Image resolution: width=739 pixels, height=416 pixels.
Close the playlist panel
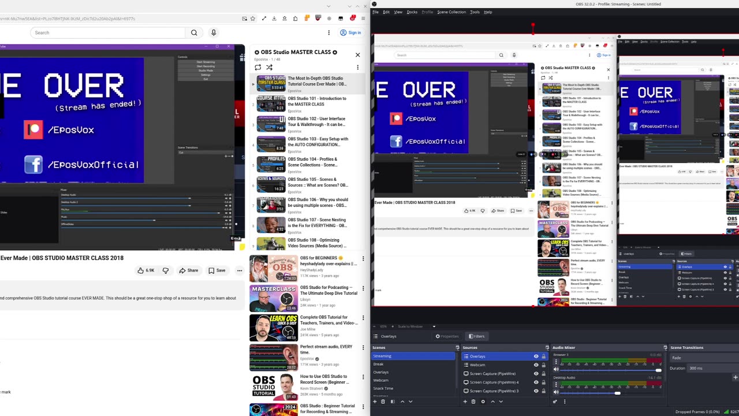(x=357, y=55)
